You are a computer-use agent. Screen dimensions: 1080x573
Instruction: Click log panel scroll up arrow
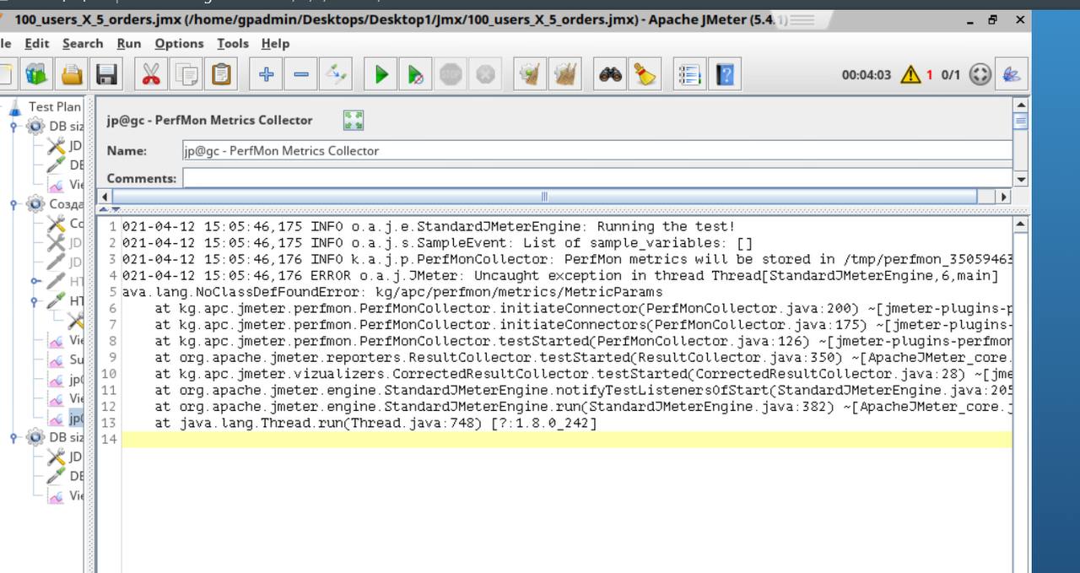click(x=1021, y=225)
